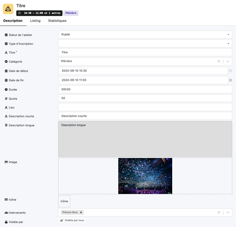
Task: Click the Visible par tous button
Action: pyautogui.click(x=74, y=220)
